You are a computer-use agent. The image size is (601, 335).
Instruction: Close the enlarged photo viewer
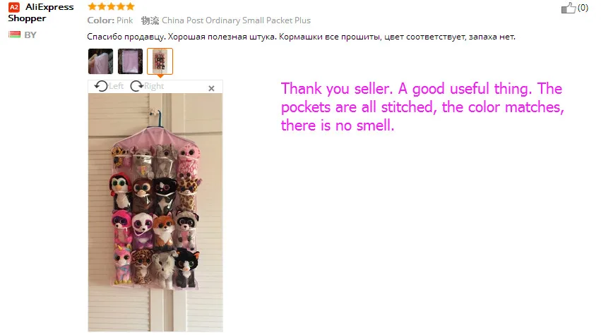click(211, 88)
